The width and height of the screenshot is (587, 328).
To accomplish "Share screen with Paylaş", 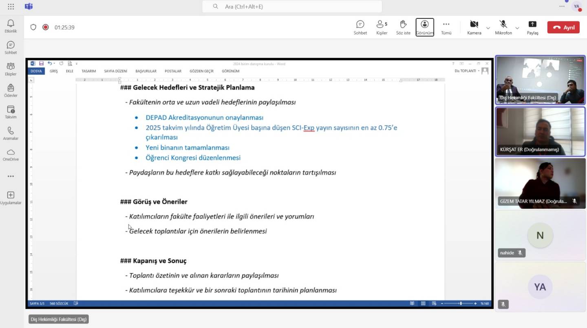I will 532,27.
